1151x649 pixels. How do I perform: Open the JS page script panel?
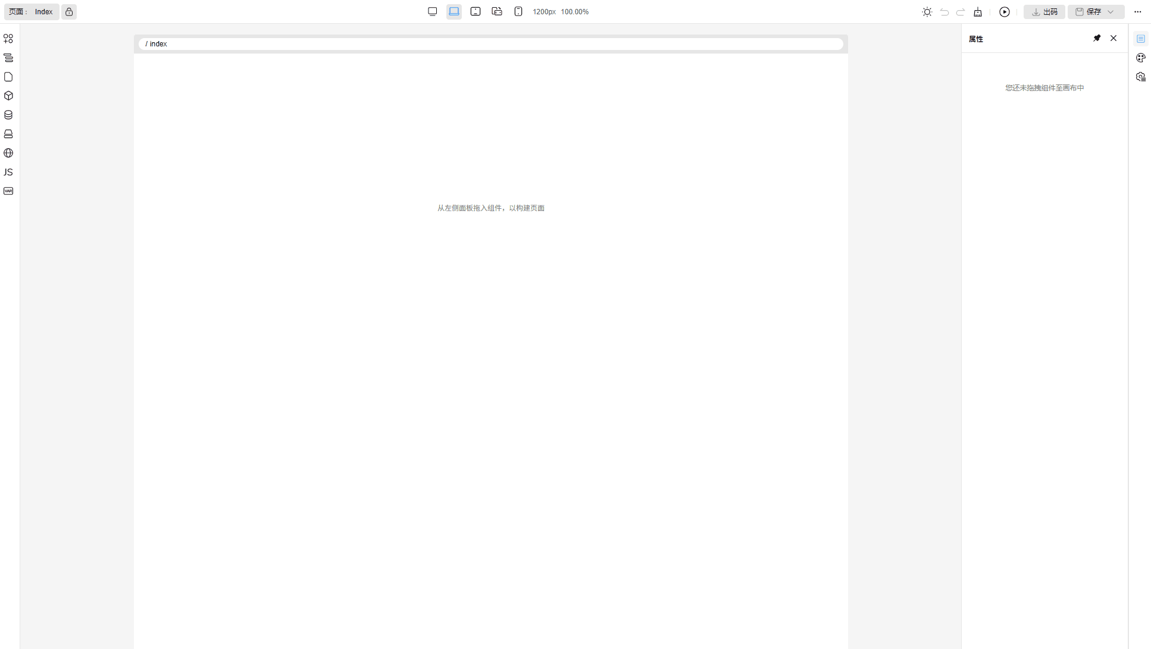coord(8,172)
